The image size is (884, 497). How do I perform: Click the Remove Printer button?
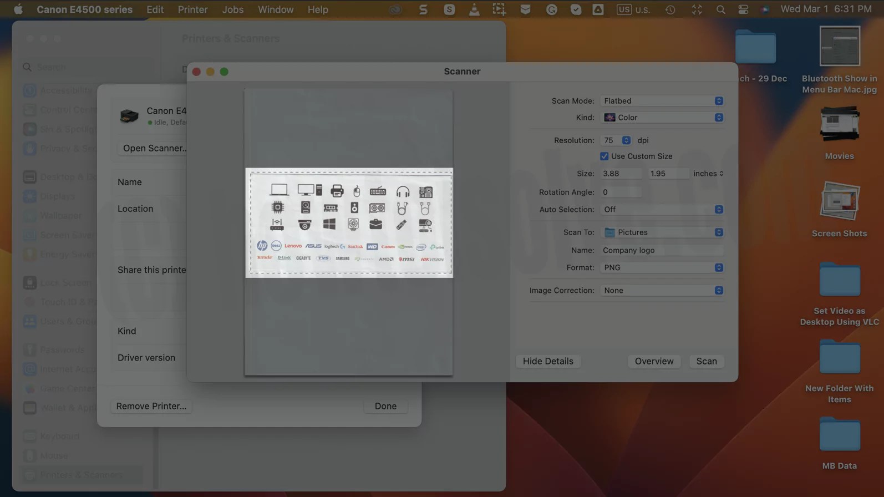tap(151, 406)
